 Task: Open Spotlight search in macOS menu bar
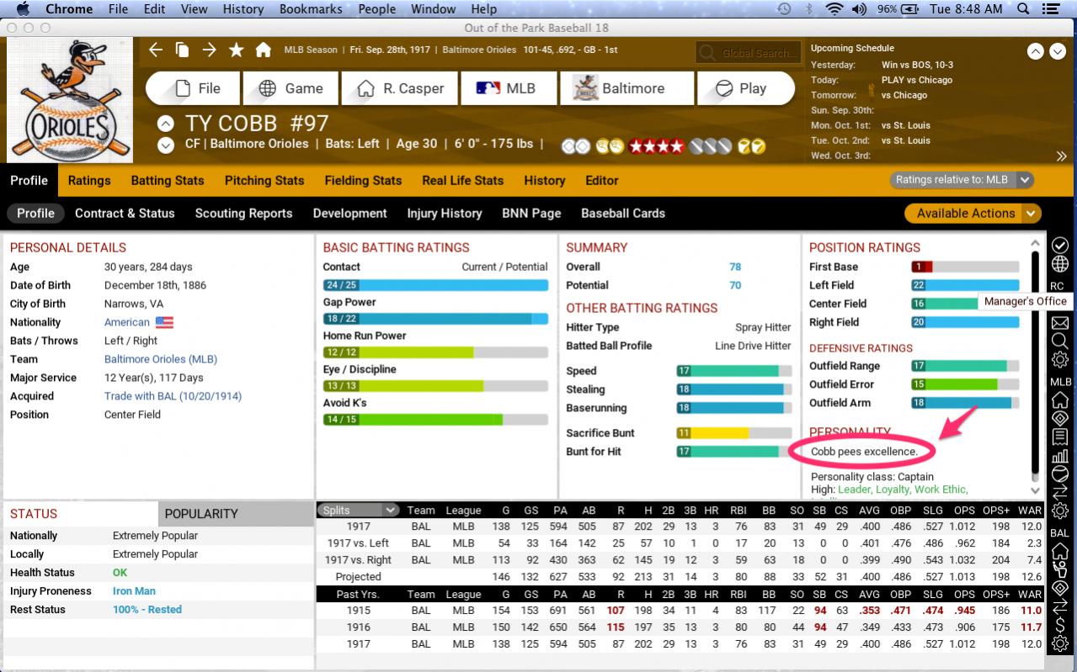(x=1023, y=9)
